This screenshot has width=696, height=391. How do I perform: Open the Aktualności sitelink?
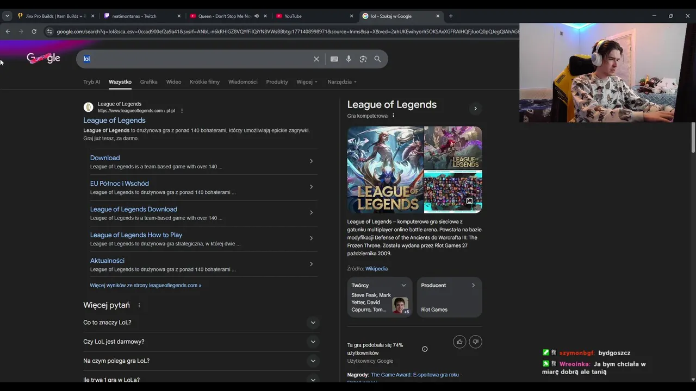tap(107, 261)
